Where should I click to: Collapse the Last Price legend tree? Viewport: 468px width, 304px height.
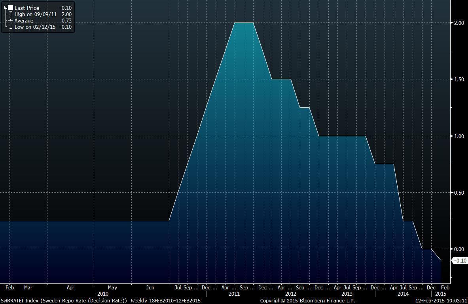6,8
